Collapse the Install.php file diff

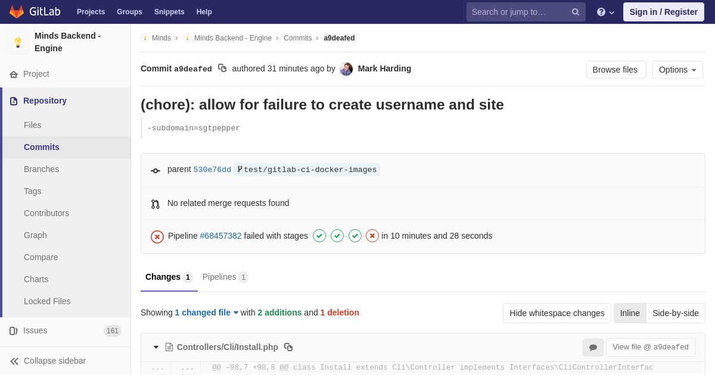(x=156, y=347)
